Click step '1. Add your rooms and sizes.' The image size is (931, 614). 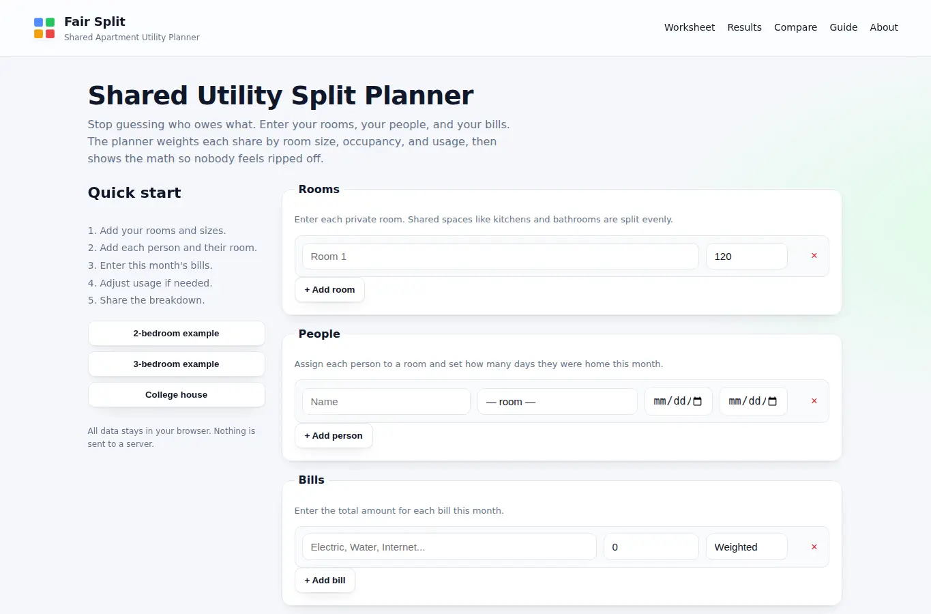157,231
